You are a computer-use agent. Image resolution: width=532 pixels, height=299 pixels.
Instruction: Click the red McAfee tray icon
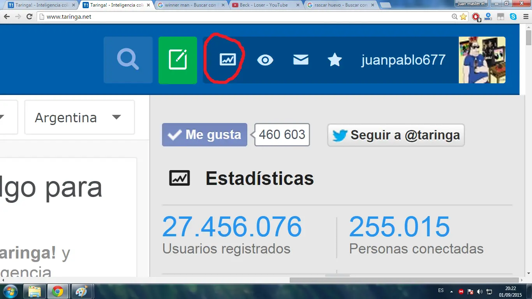[x=461, y=292]
